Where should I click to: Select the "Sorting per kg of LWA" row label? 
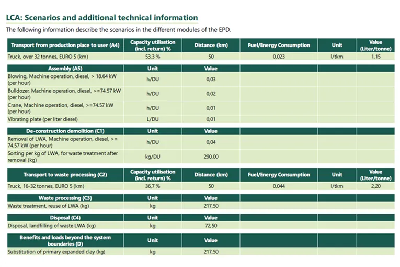[x=63, y=157]
